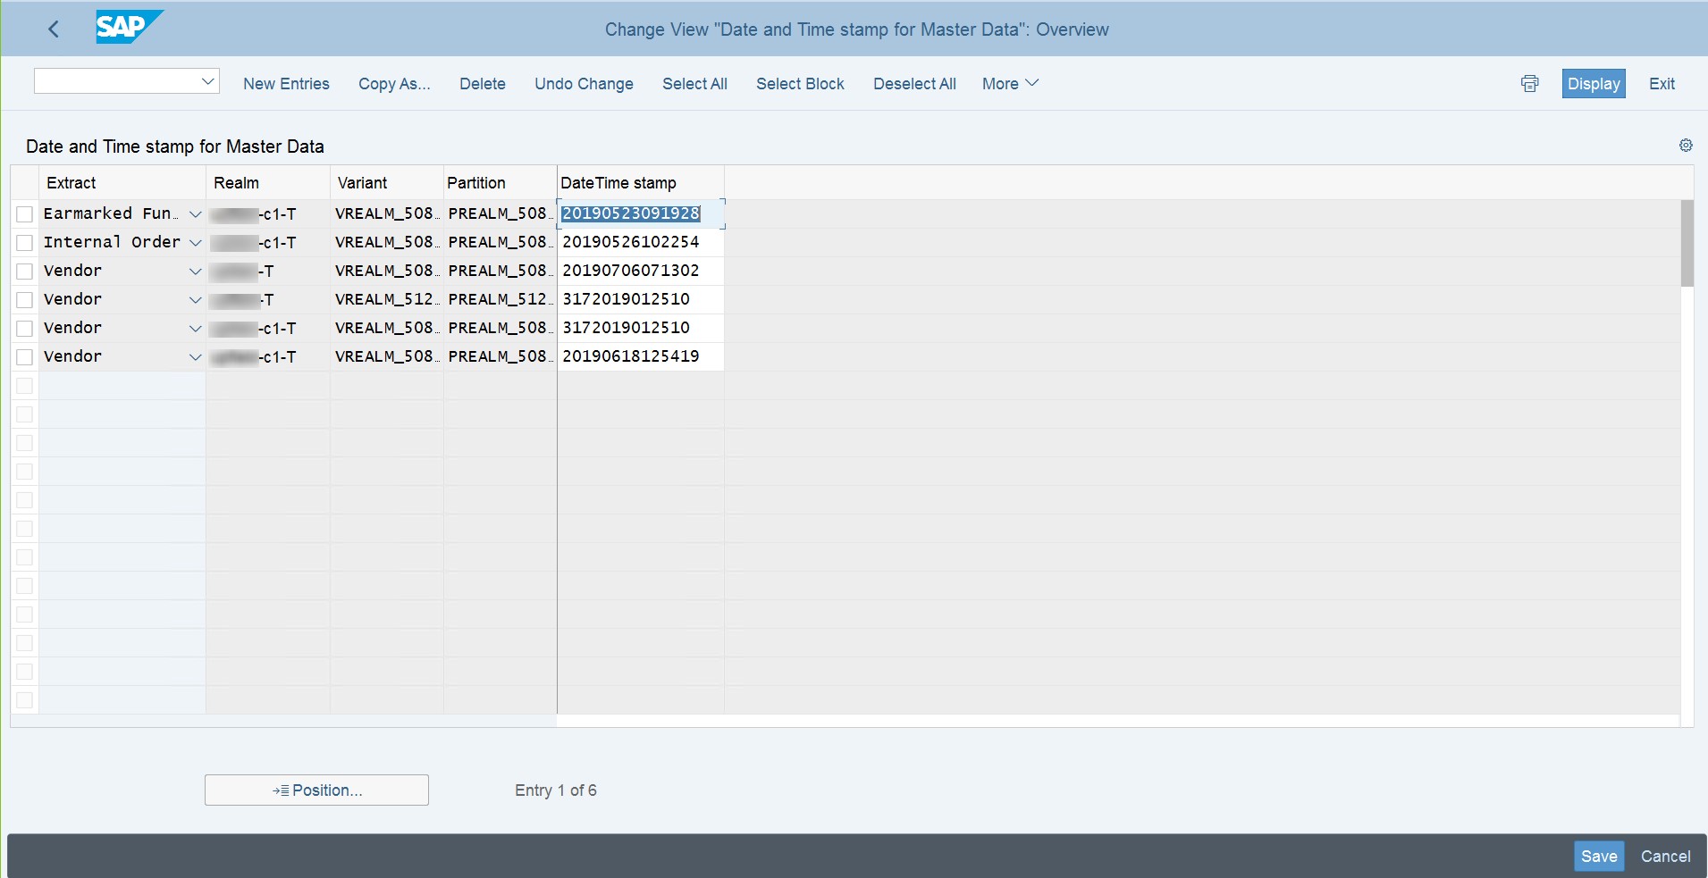Screen dimensions: 1708x878
Task: Select the highlighted DateTime stamp field
Action: pyautogui.click(x=629, y=213)
